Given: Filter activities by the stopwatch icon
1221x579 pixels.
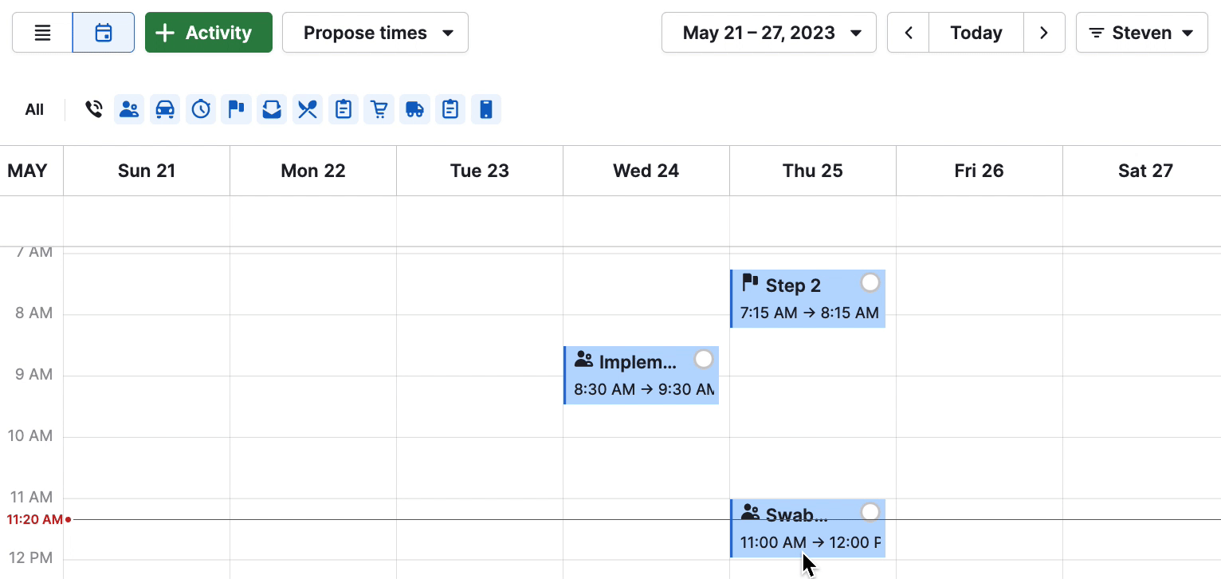Looking at the screenshot, I should coord(201,109).
